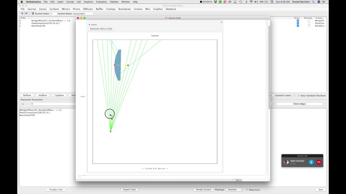Click the screen recording stop icon

tap(201, 2)
